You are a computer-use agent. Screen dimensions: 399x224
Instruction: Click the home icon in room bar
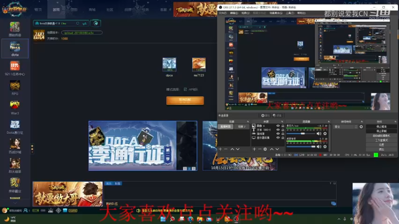(x=37, y=23)
